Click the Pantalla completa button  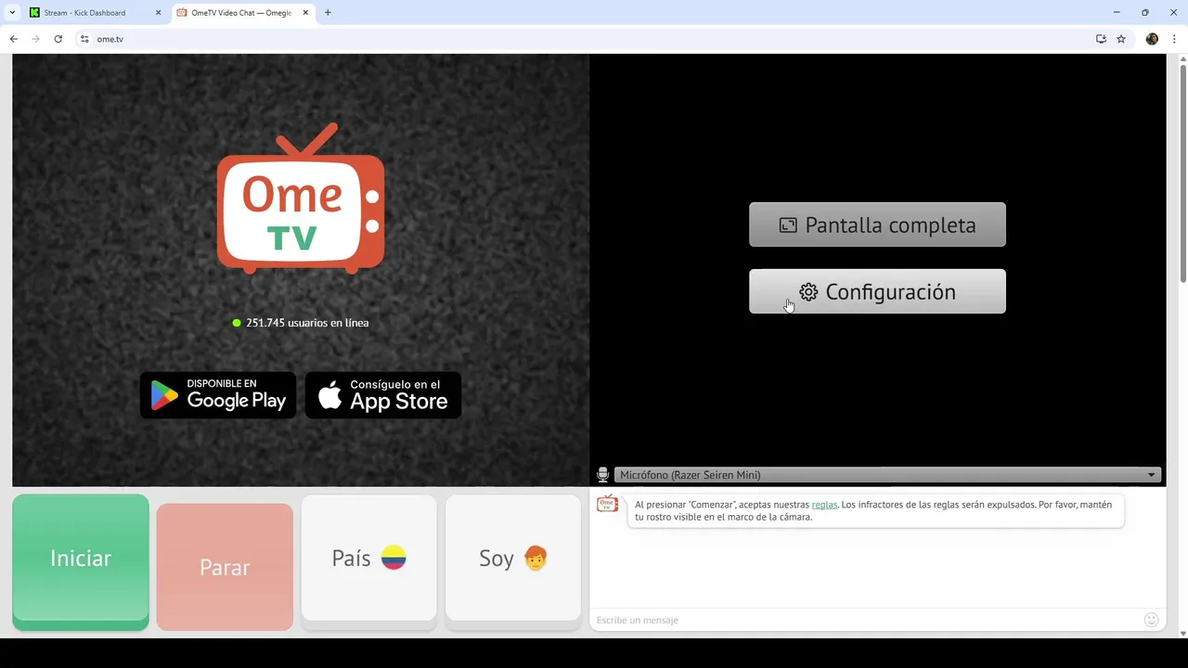(877, 225)
